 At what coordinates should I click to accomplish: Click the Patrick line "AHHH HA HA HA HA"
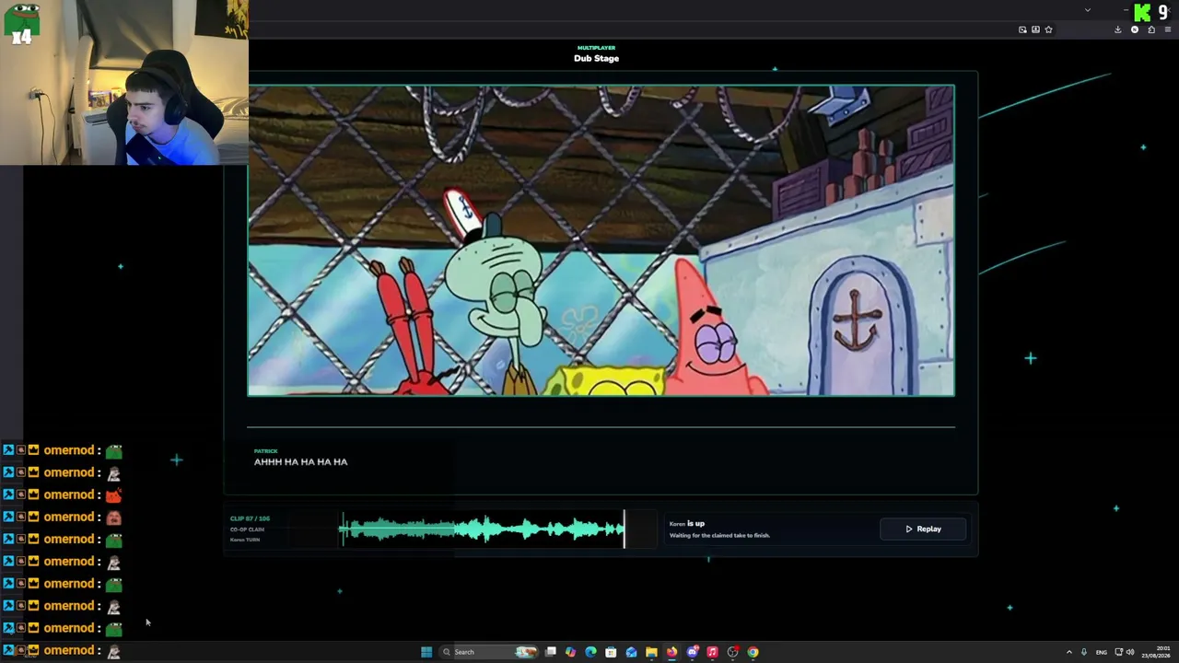click(x=300, y=462)
